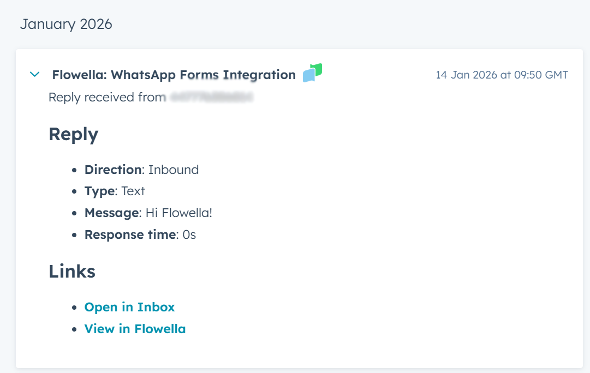Open in Inbox link
590x373 pixels.
[x=129, y=307]
